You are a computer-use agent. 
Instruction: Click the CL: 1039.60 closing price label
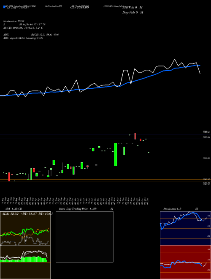pyautogui.click(x=80, y=7)
